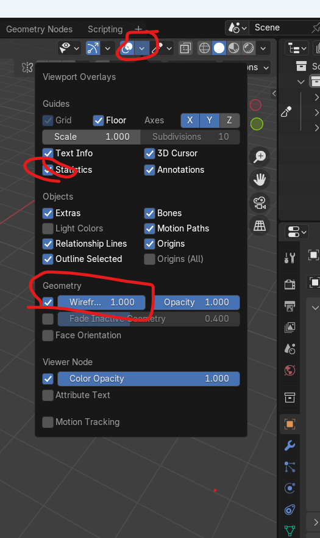Switch to the Scripting workspace tab
The width and height of the screenshot is (320, 538).
click(x=105, y=29)
